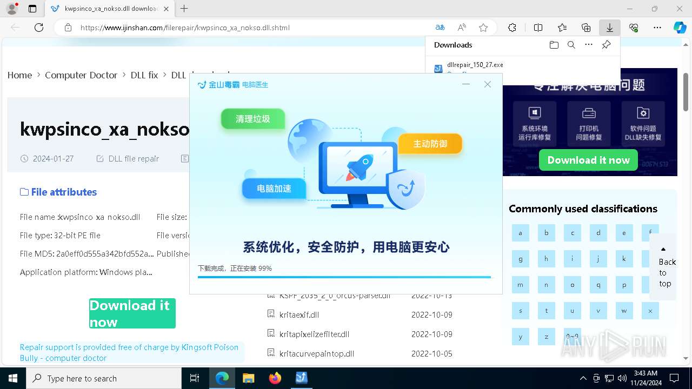Open the Copilot sidebar icon
The height and width of the screenshot is (389, 692).
click(x=680, y=28)
